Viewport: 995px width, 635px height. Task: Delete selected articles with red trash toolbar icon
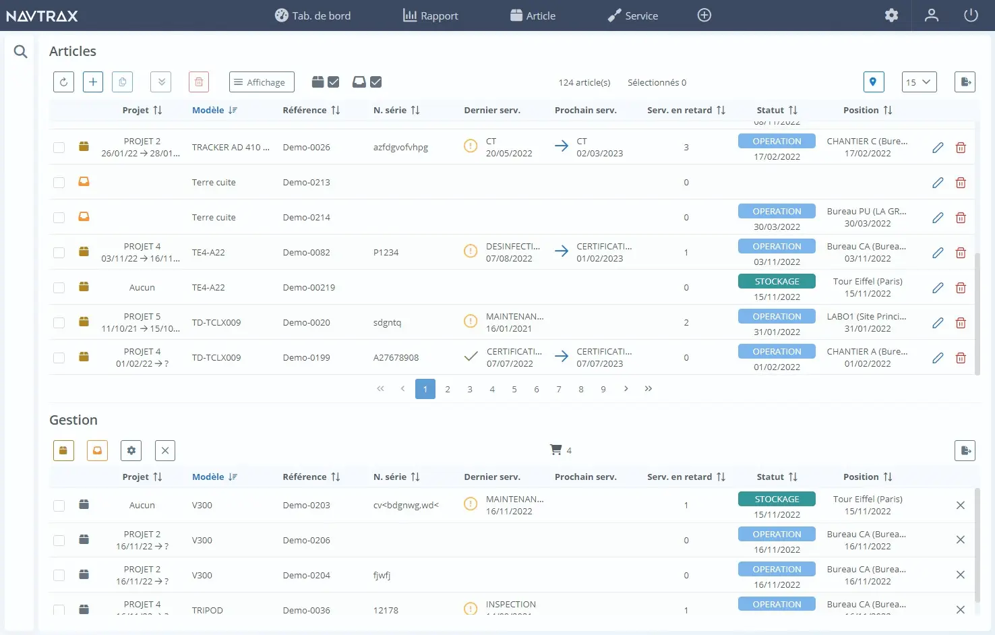(199, 82)
